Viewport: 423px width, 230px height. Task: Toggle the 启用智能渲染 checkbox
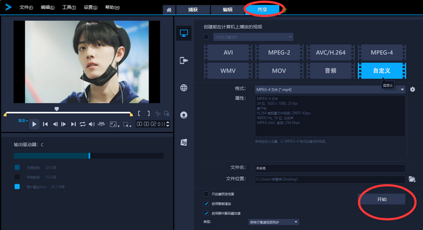pyautogui.click(x=207, y=203)
